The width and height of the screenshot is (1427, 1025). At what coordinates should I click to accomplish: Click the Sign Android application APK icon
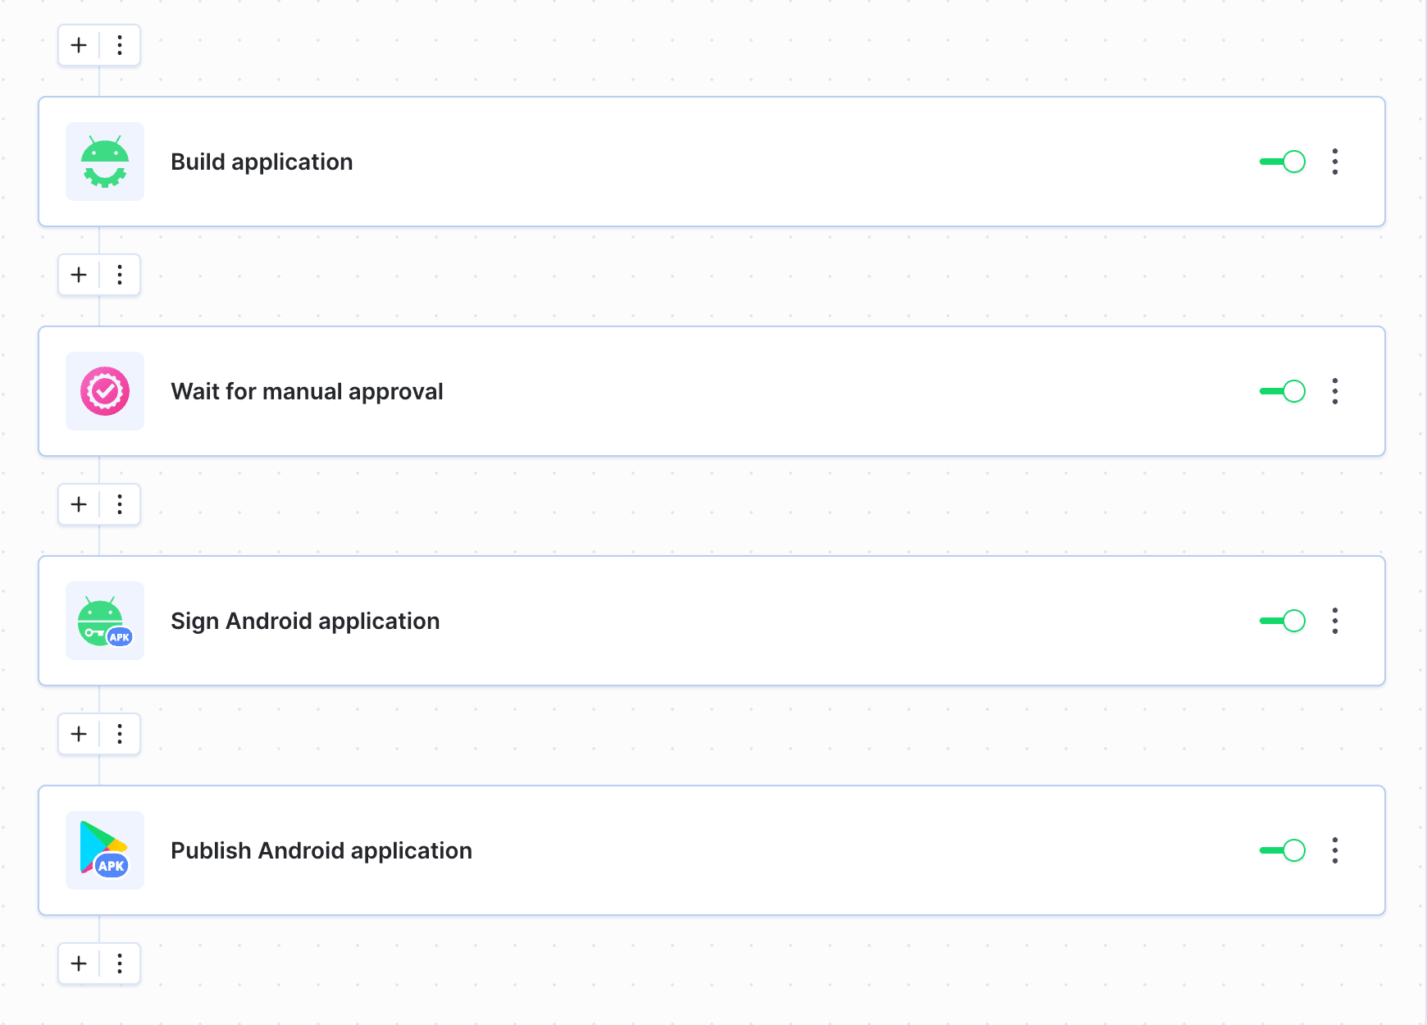click(105, 621)
